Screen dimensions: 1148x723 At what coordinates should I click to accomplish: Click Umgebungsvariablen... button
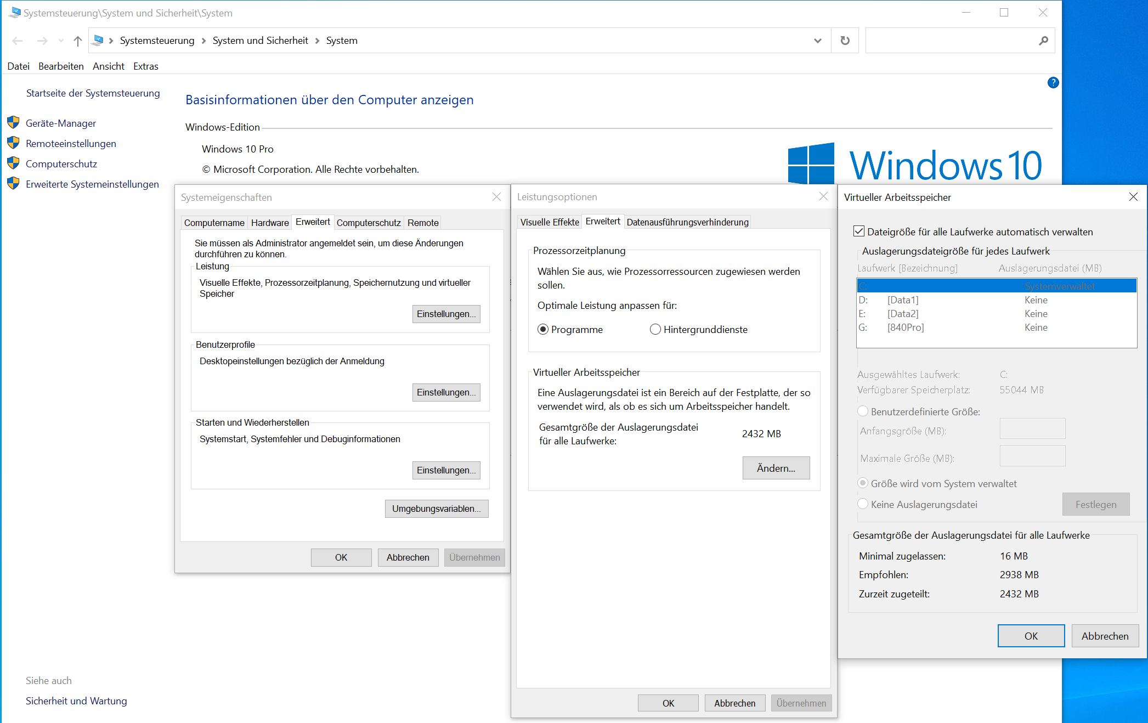[436, 509]
